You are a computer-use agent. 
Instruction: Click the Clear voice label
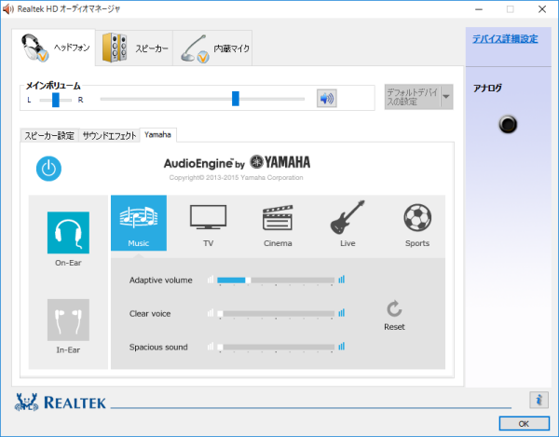coord(150,314)
